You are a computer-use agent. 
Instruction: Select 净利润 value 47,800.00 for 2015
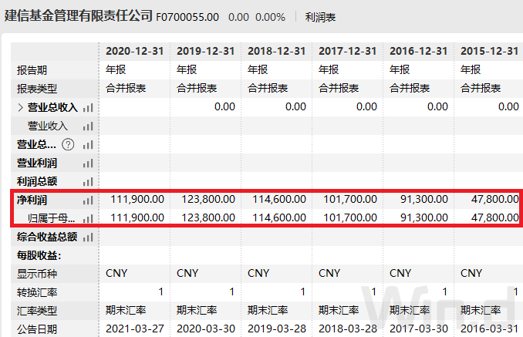coord(495,199)
